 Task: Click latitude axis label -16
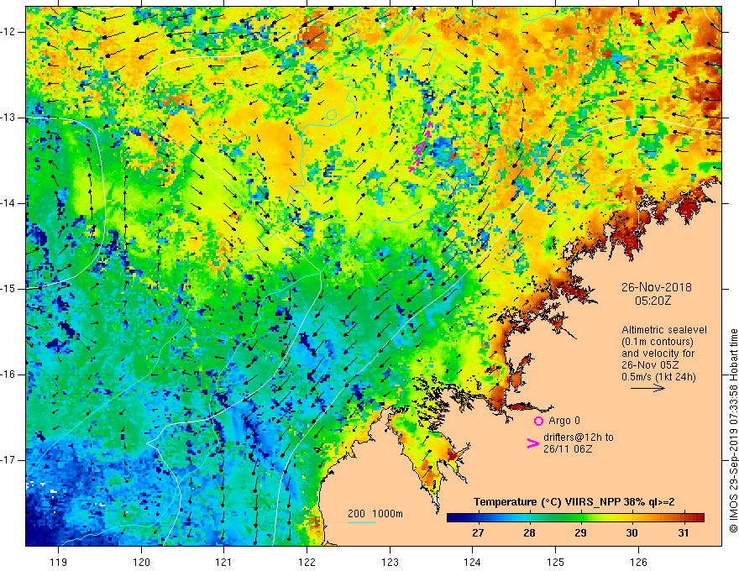point(8,375)
